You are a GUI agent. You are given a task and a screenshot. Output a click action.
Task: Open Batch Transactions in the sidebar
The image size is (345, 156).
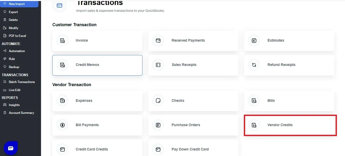(x=22, y=82)
